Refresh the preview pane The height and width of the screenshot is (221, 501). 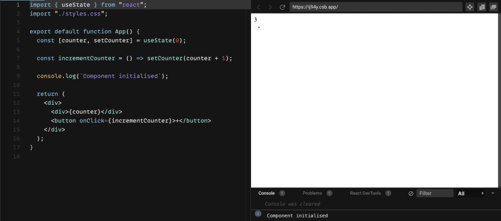[x=282, y=7]
